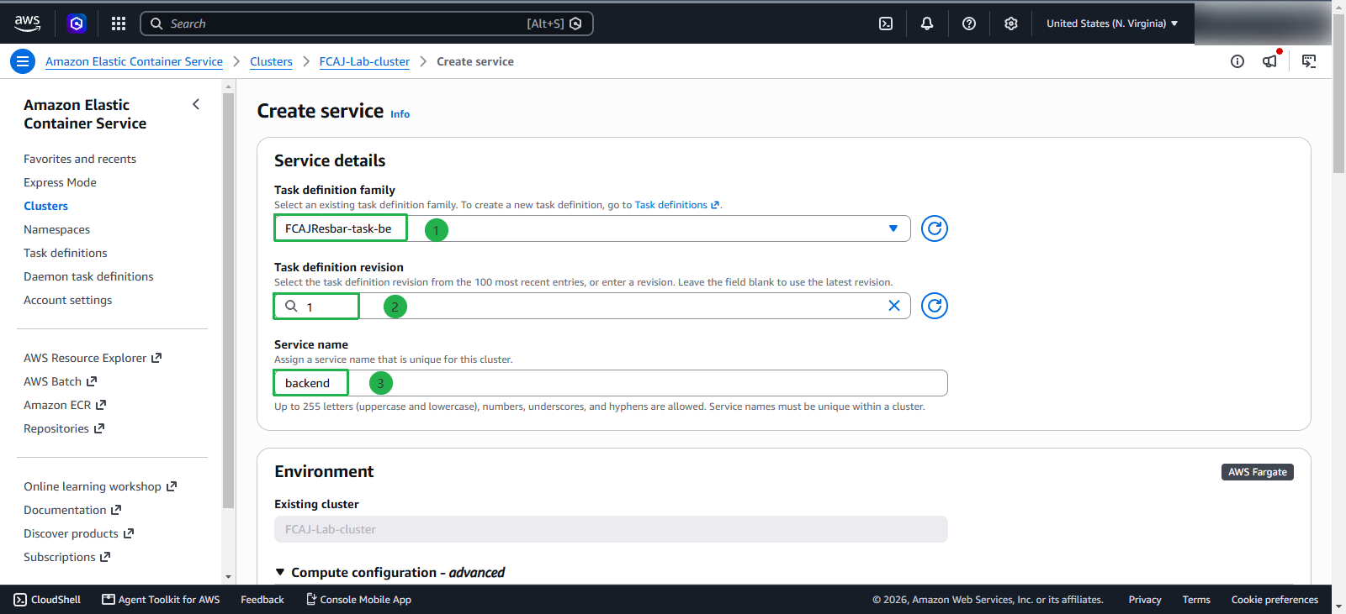
Task: Go to Task definitions in the sidebar
Action: pyautogui.click(x=66, y=253)
